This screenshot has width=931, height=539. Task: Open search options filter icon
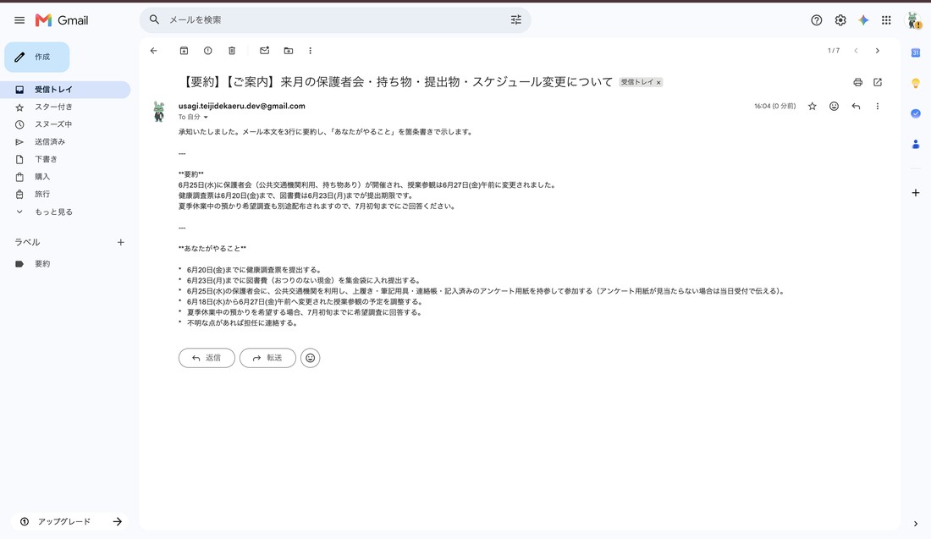pos(516,19)
